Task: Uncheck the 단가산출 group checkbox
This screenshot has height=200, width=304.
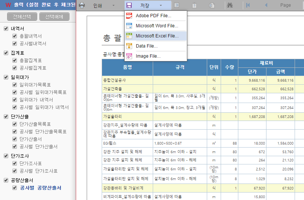Action: [x=6, y=116]
